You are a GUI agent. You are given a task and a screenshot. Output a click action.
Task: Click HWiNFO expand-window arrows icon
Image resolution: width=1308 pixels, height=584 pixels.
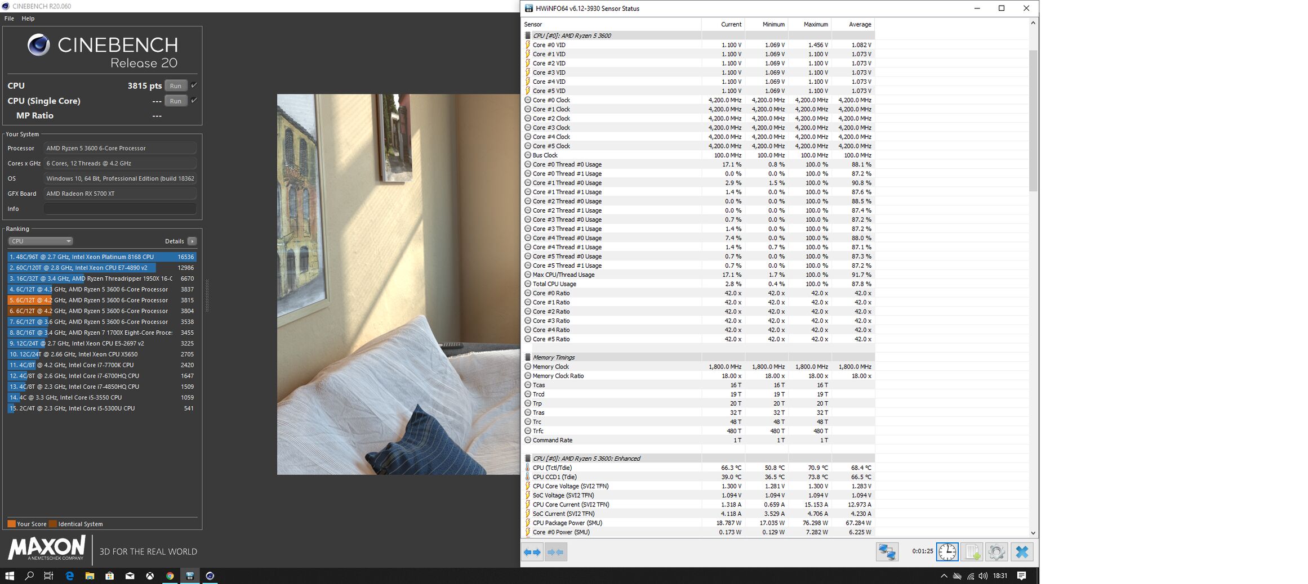(x=532, y=552)
